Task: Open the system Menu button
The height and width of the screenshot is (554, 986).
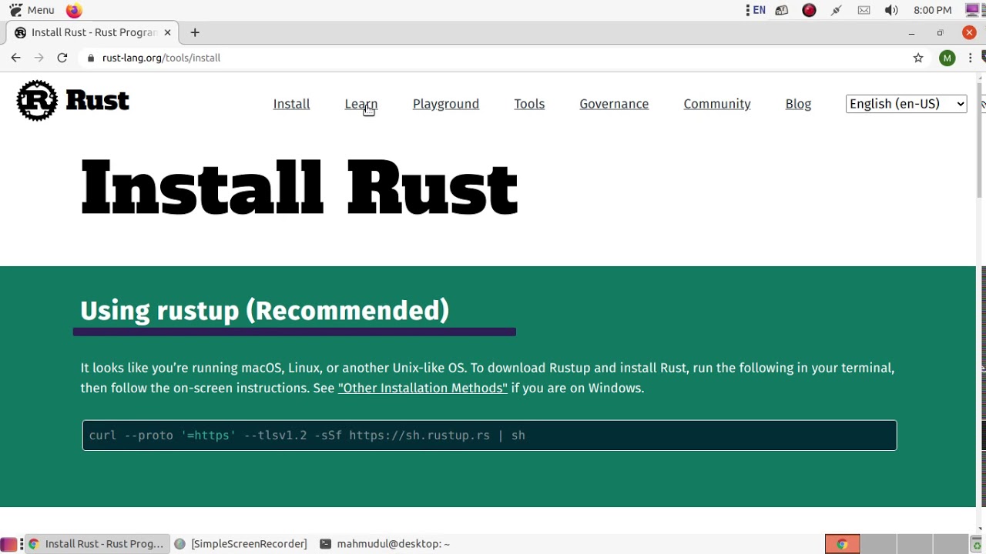Action: pyautogui.click(x=32, y=10)
